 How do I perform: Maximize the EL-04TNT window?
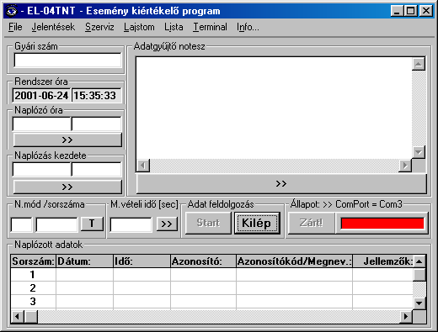point(410,11)
